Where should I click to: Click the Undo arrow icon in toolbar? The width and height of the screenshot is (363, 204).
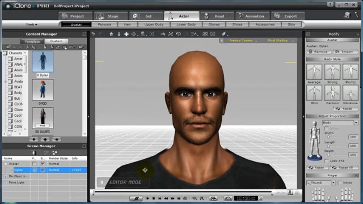[x=93, y=34]
